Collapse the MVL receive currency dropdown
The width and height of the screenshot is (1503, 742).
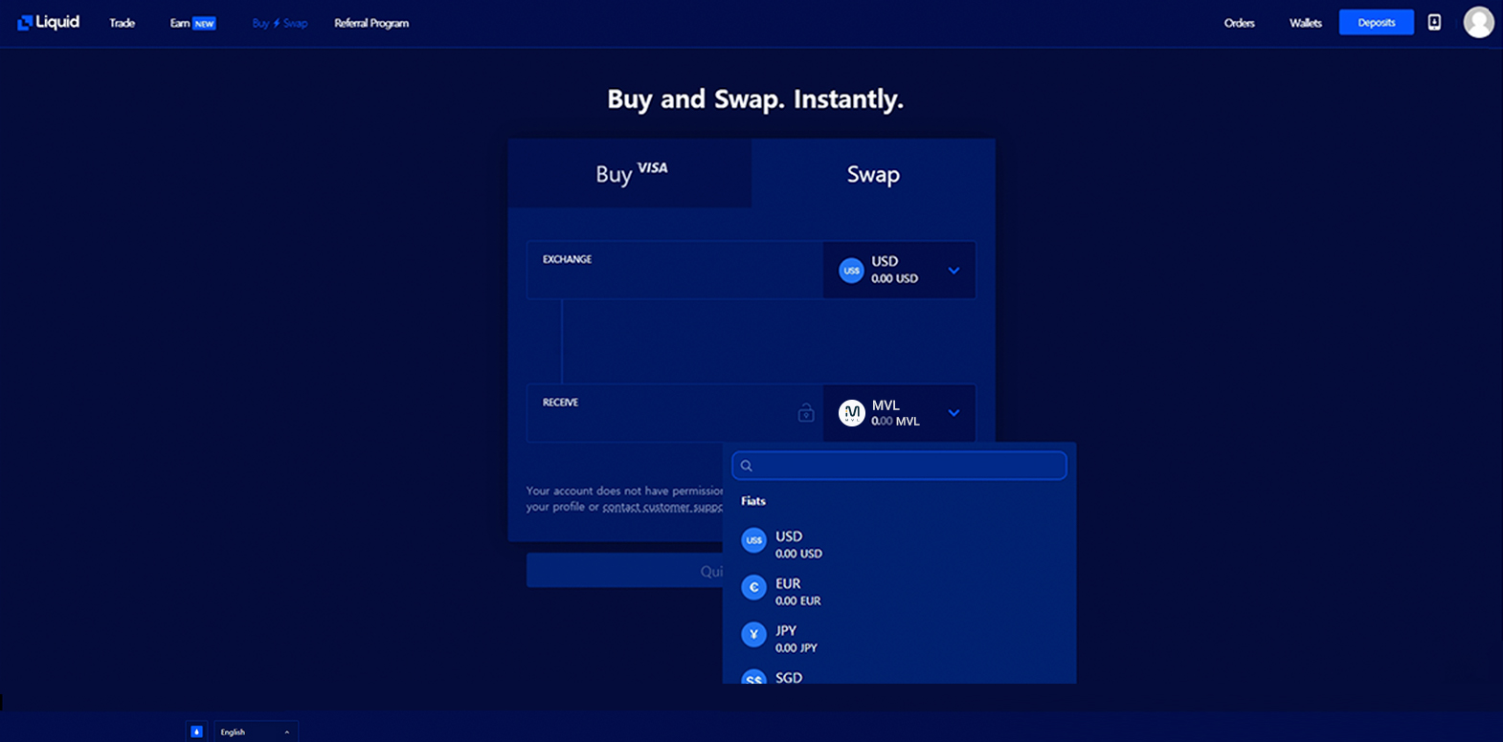(x=953, y=413)
